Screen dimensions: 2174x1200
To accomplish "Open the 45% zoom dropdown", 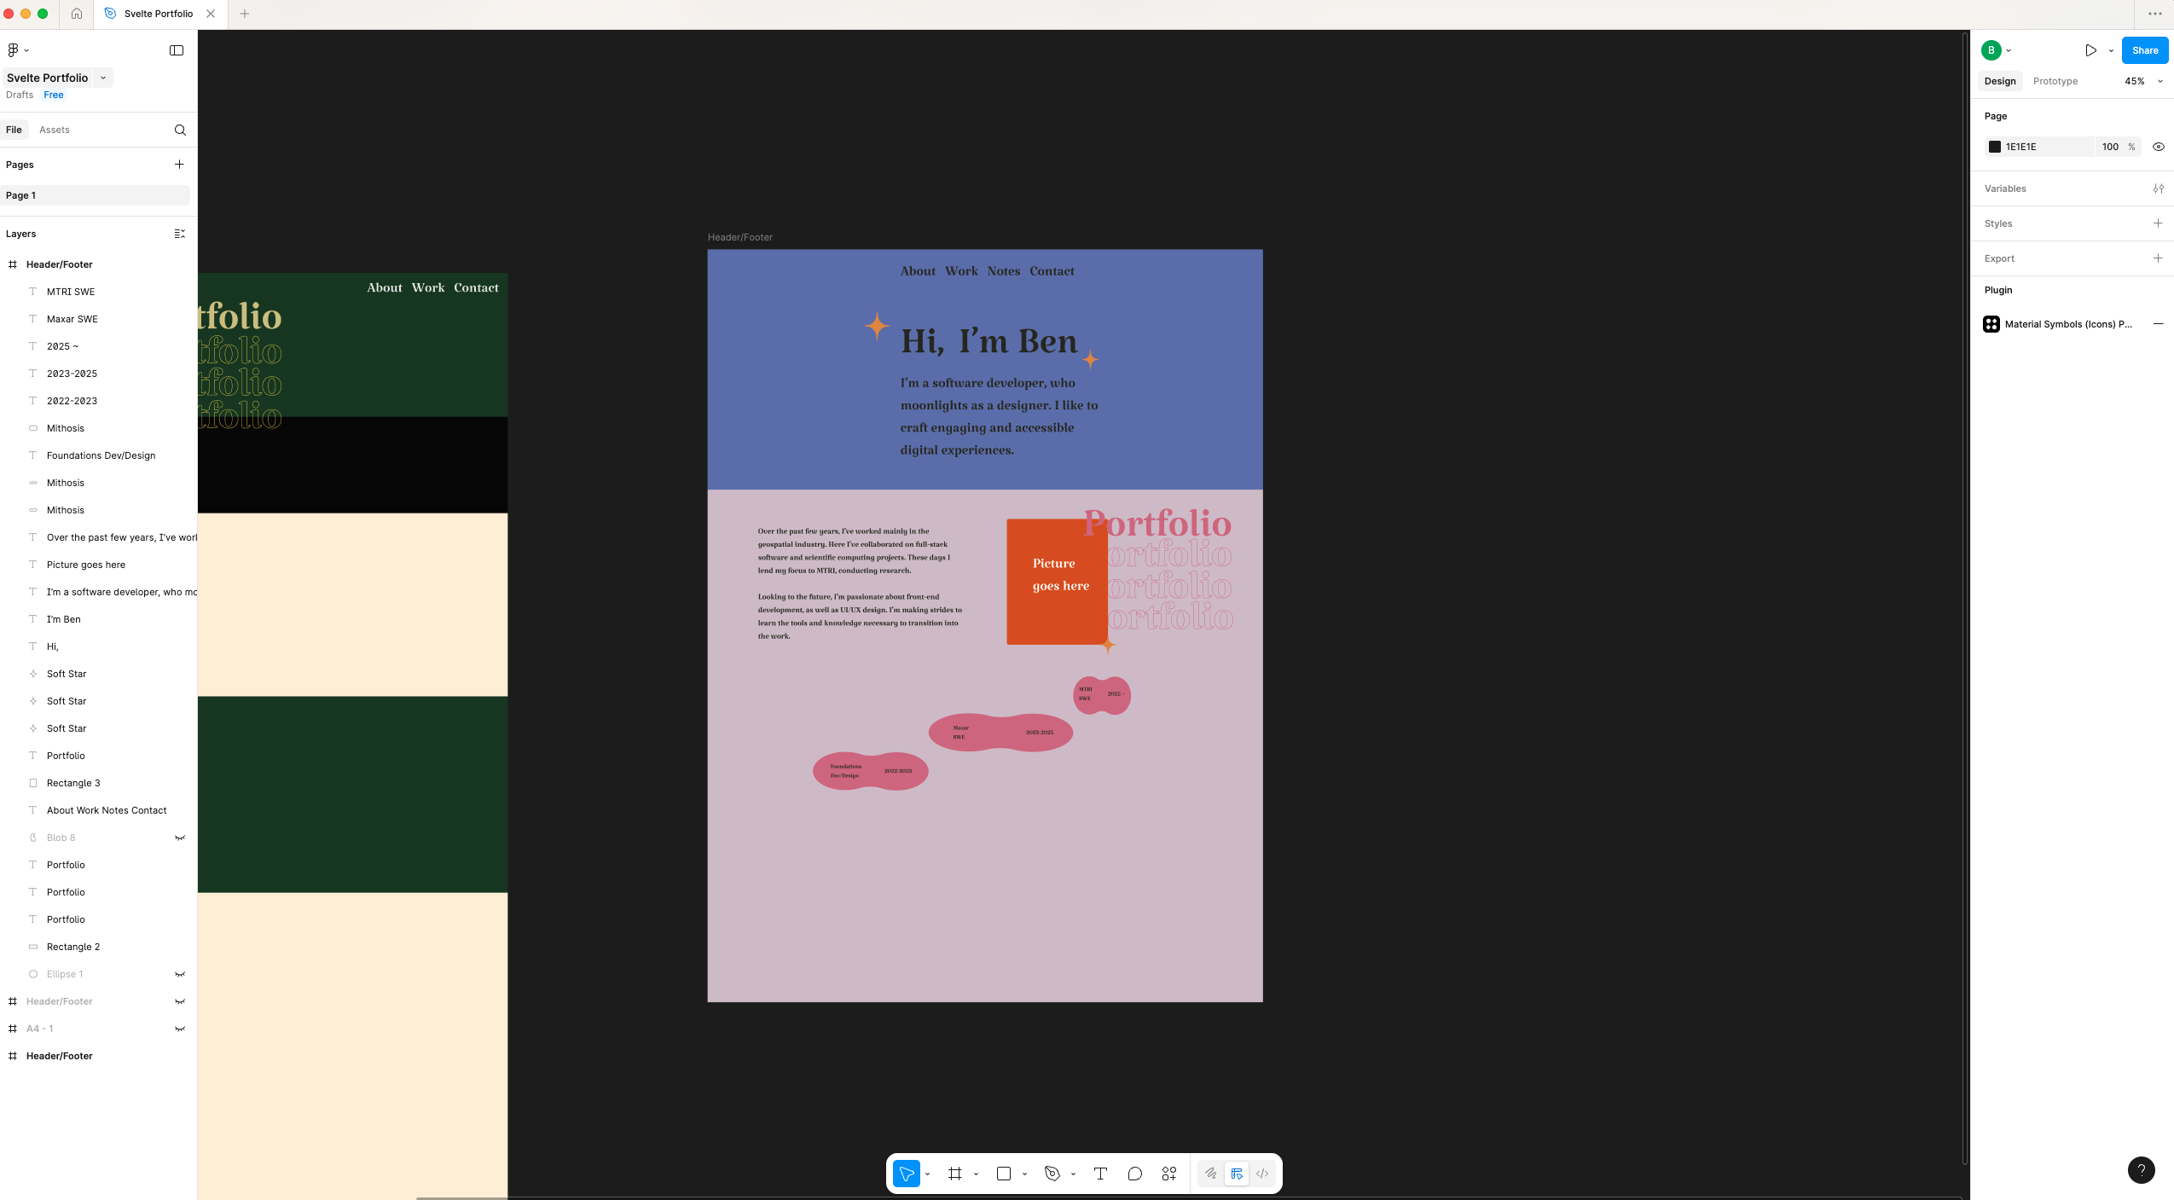I will tap(2143, 81).
